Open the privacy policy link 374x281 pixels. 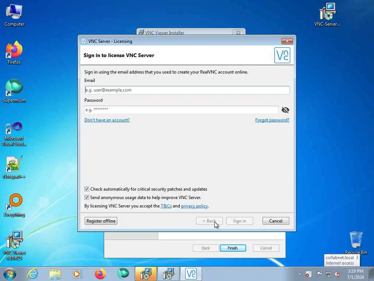click(x=194, y=206)
